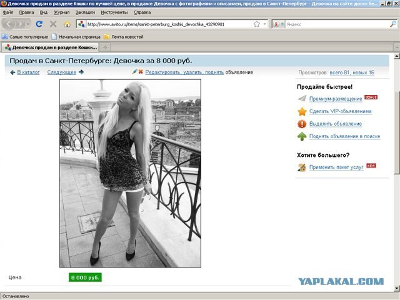The width and height of the screenshot is (400, 300).
Task: Click the Премиум-размещение link
Action: click(336, 99)
